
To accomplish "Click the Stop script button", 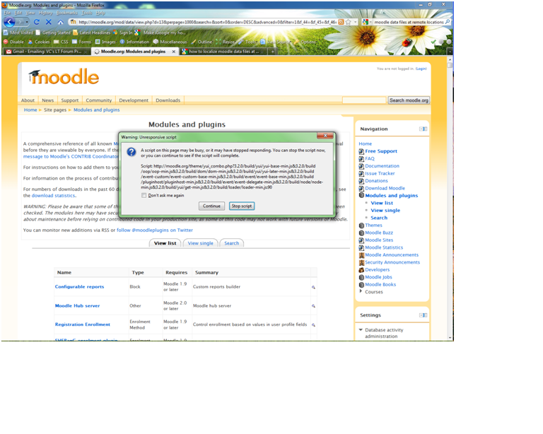I will pos(242,206).
